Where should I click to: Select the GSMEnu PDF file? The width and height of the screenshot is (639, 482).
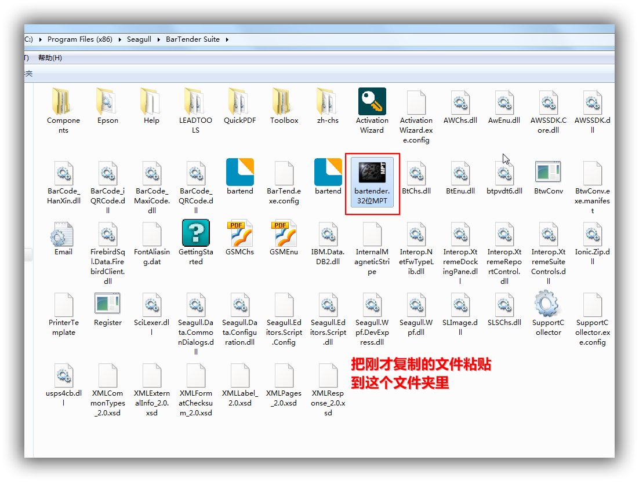point(284,233)
